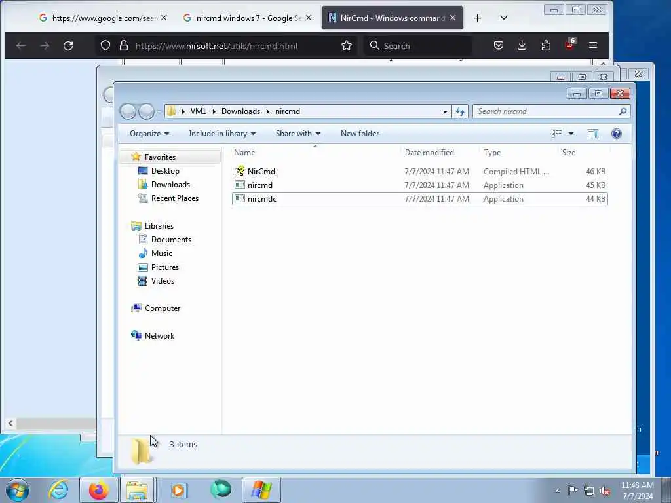The image size is (671, 503).
Task: Open the Pictures library
Action: point(164,267)
